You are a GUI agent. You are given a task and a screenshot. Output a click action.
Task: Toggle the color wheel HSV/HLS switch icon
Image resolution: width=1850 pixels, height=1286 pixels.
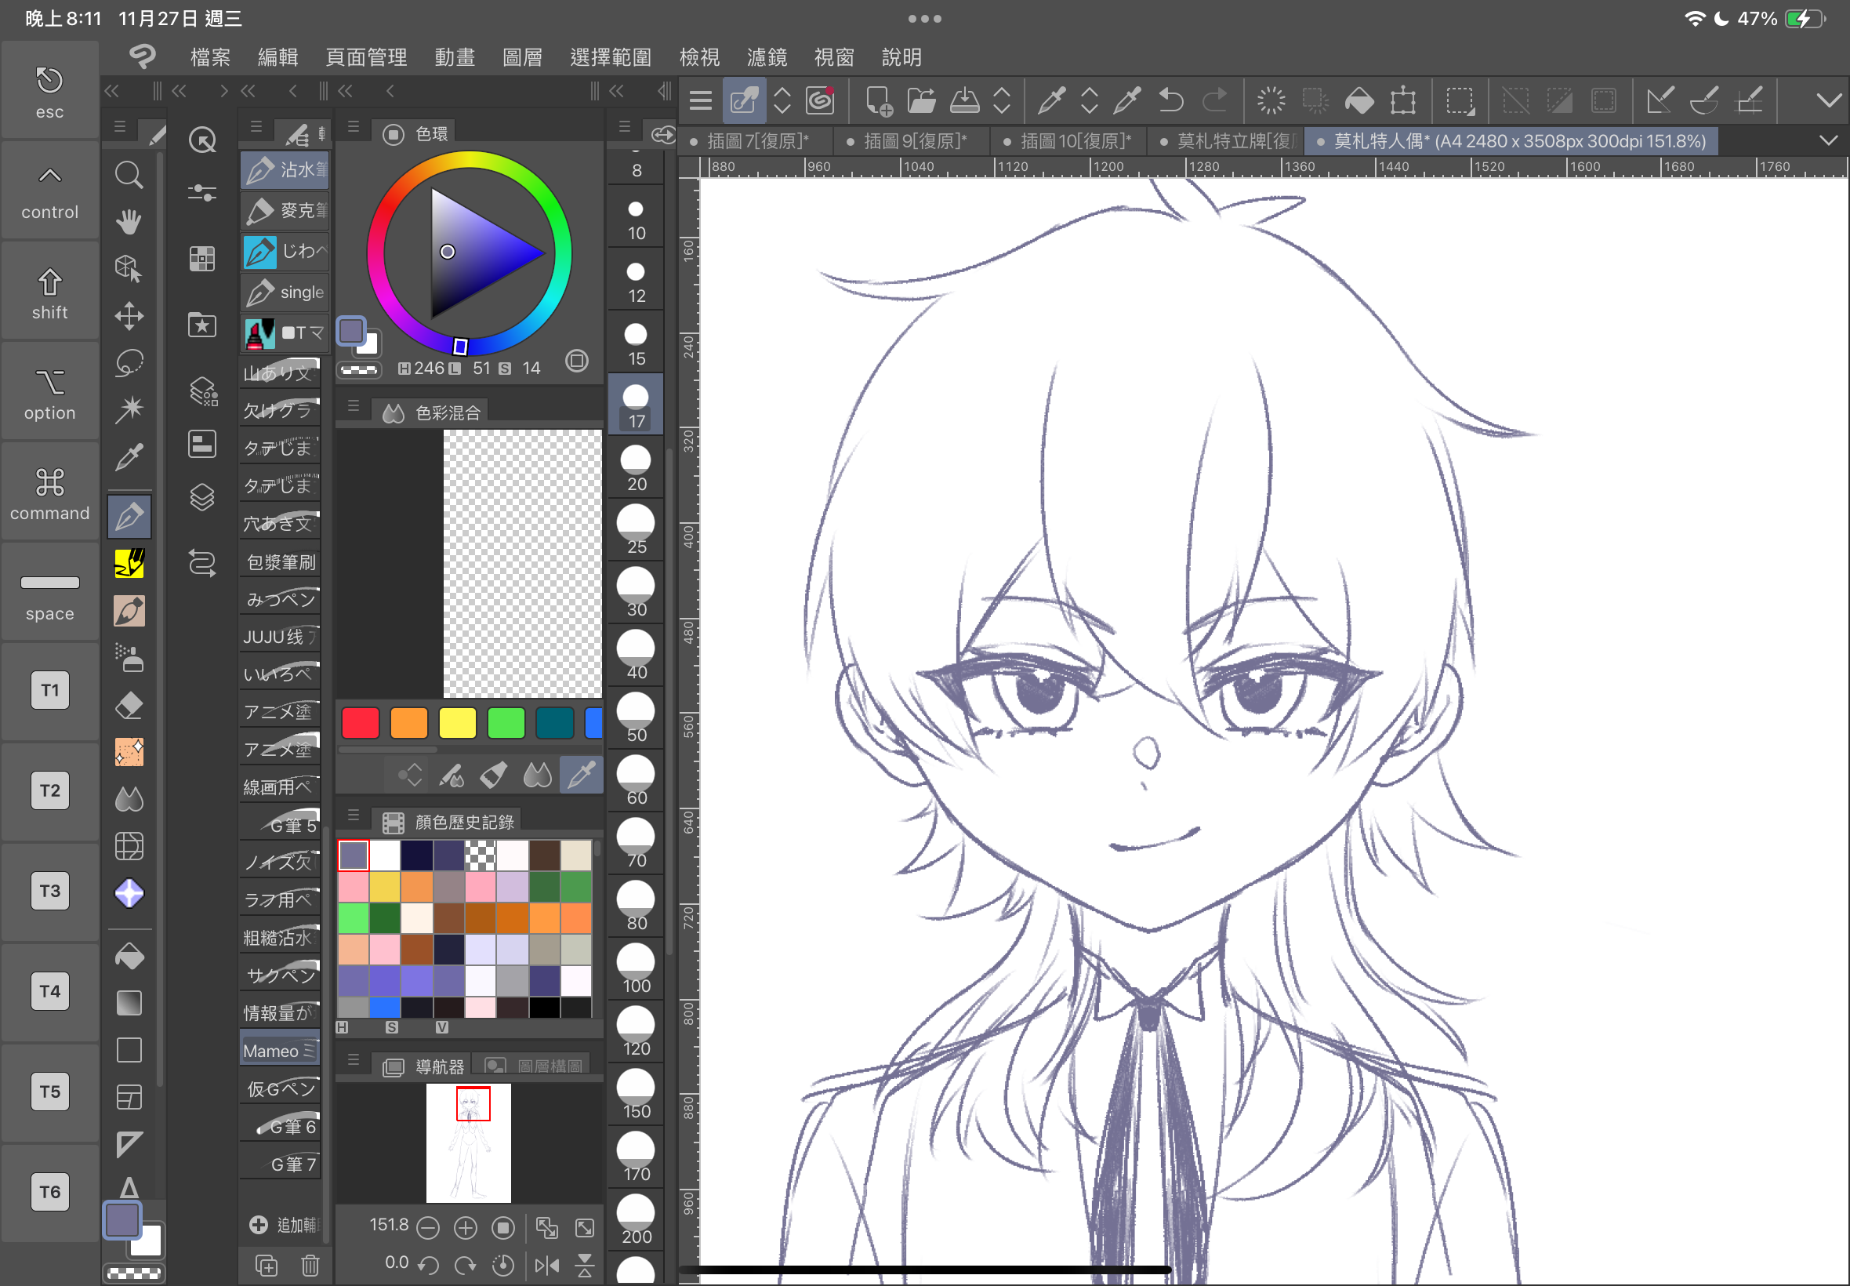coord(577,360)
